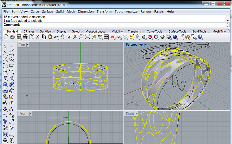The height and width of the screenshot is (144, 232).
Task: Select the Polyline tool in the sidebar
Action: pos(5,53)
